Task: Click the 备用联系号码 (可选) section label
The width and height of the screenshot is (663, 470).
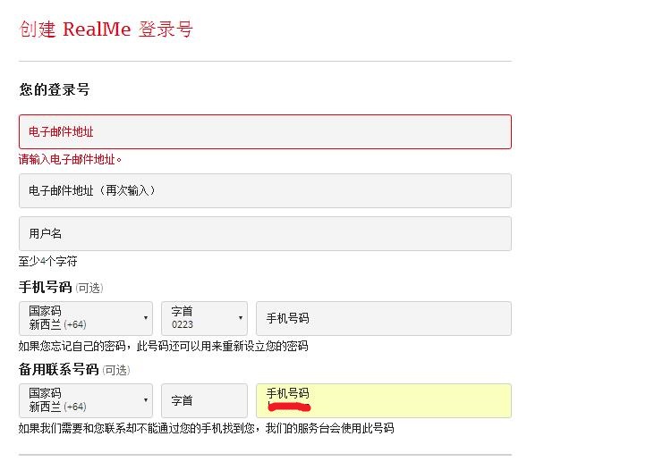Action: pos(74,370)
